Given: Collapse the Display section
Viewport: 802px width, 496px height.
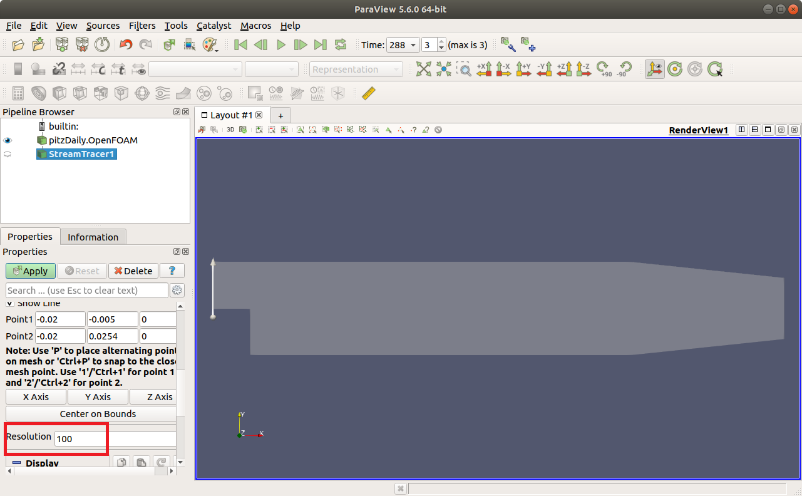Looking at the screenshot, I should [17, 463].
